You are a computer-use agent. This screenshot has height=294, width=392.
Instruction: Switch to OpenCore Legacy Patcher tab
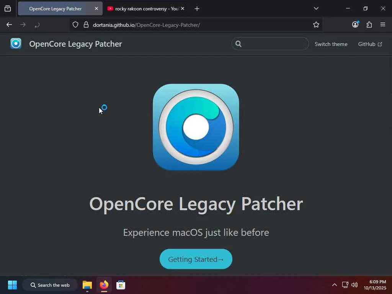coord(60,8)
